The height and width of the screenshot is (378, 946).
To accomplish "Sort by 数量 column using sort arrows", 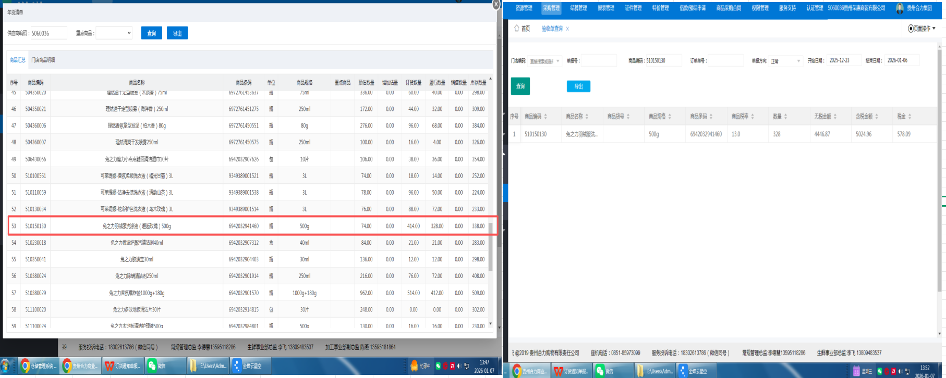I will tap(785, 117).
